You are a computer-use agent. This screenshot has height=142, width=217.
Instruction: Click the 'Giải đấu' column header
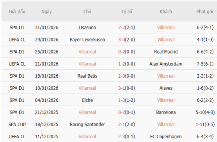[x=17, y=11]
